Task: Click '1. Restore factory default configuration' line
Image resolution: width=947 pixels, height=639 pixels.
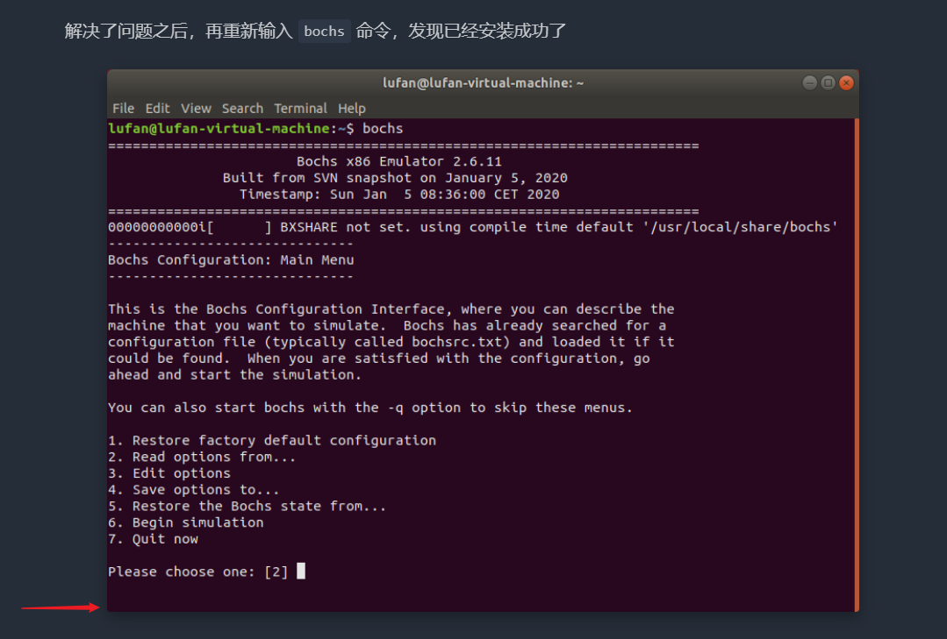Action: pyautogui.click(x=271, y=440)
